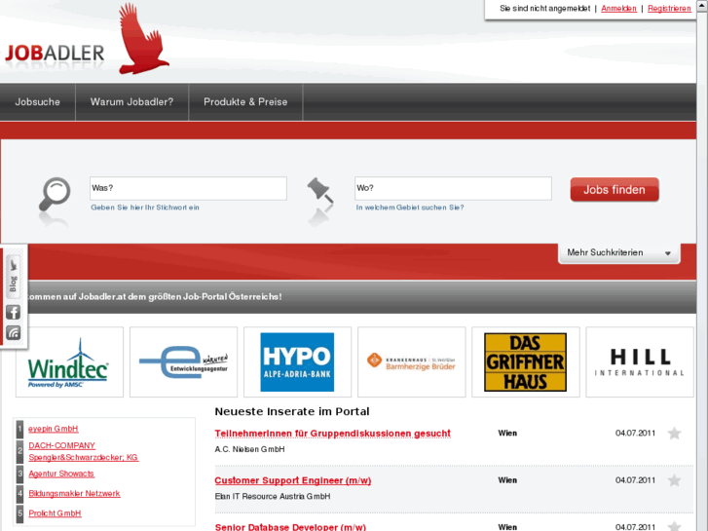Open the Jobsuche menu item
Viewport: 708px width, 531px height.
[x=37, y=102]
